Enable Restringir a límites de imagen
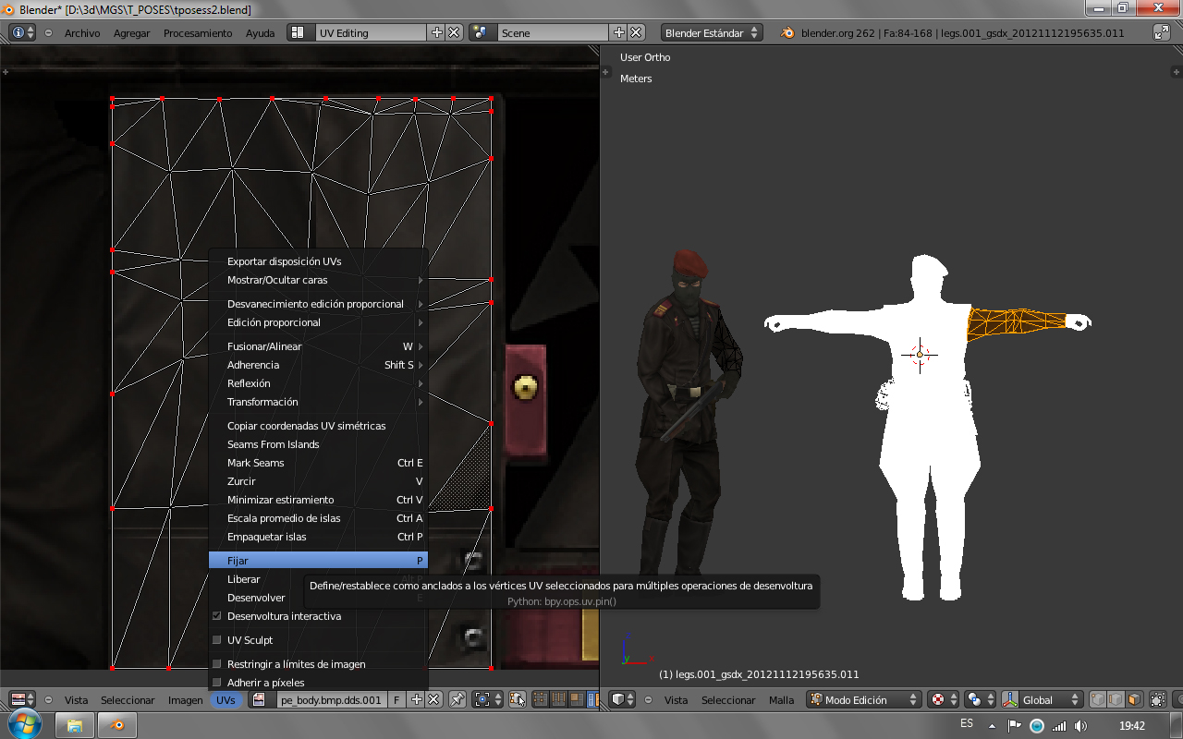This screenshot has width=1183, height=739. tap(217, 664)
